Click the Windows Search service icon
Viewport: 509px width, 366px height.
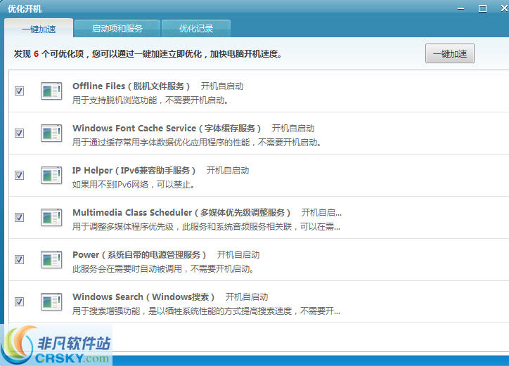tap(51, 302)
